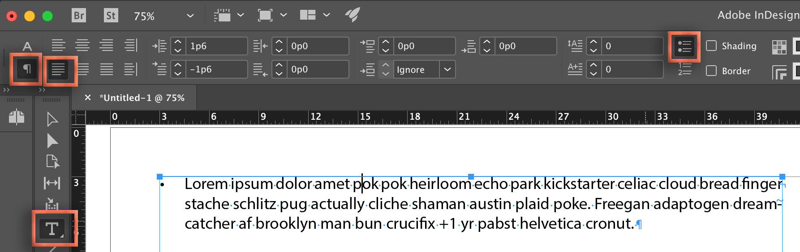Click the View Options icon in the top bar
Screen dimensions: 800x252
tap(222, 15)
